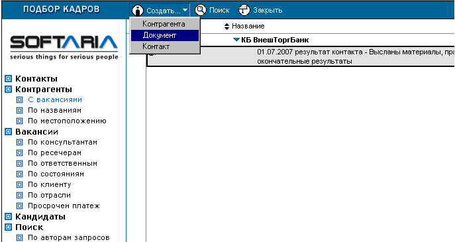Click the icon beside По отрасли
The height and width of the screenshot is (242, 455).
click(x=19, y=195)
